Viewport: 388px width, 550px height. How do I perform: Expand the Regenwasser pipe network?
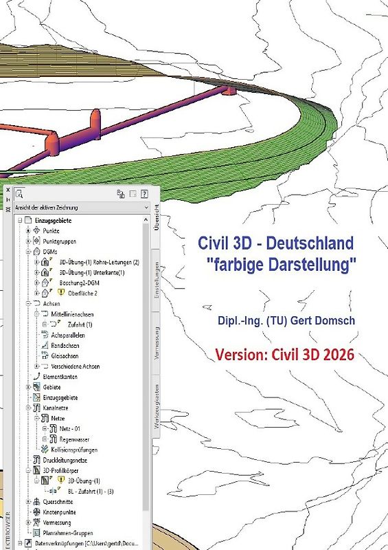(45, 439)
